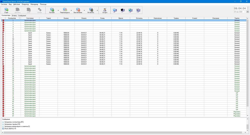Click the small button right of the date field
250x135 pixels.
(x=247, y=12)
